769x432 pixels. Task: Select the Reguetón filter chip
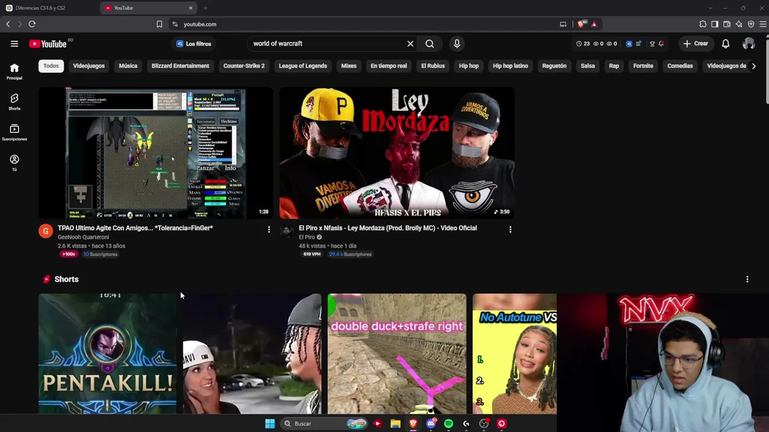555,66
